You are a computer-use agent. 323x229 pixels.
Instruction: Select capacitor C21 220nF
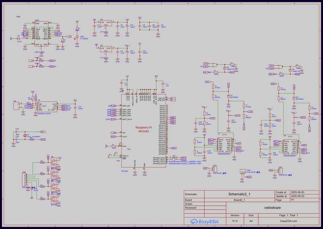click(228, 121)
